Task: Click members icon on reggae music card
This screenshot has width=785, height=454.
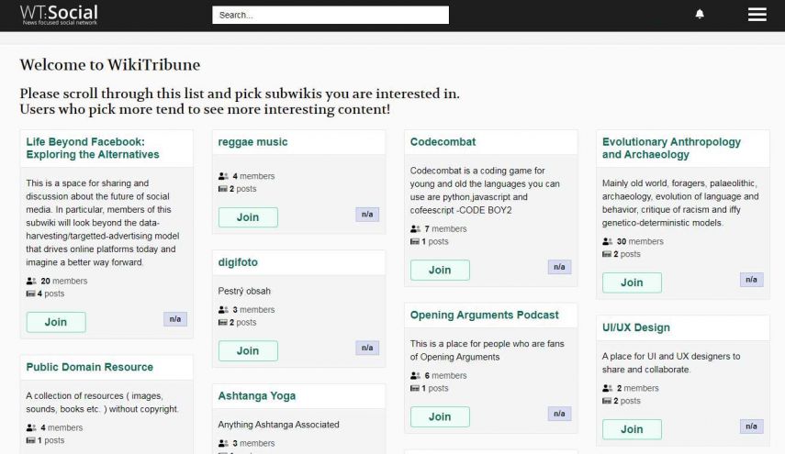Action: tap(223, 176)
